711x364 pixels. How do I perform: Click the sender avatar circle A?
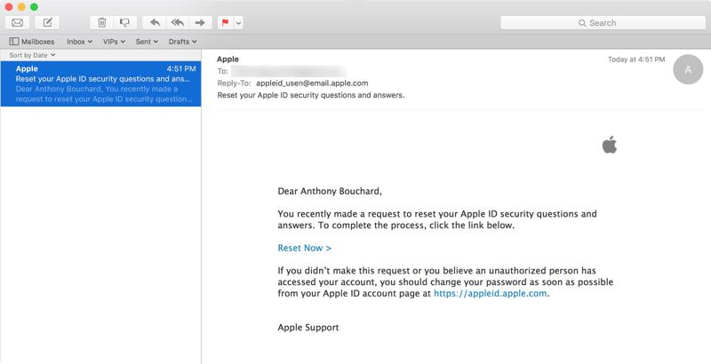688,69
